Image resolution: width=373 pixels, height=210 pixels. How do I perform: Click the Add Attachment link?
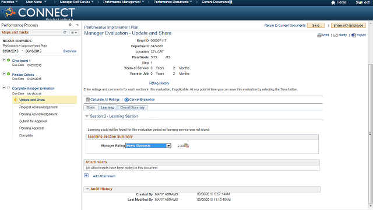[x=104, y=176]
